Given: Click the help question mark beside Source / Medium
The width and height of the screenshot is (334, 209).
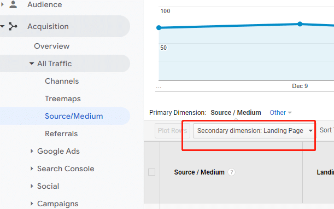Looking at the screenshot, I should click(x=231, y=172).
